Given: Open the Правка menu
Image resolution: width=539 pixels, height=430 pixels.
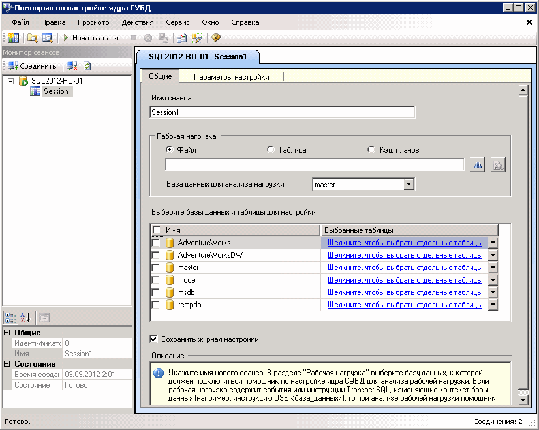Looking at the screenshot, I should (x=54, y=22).
